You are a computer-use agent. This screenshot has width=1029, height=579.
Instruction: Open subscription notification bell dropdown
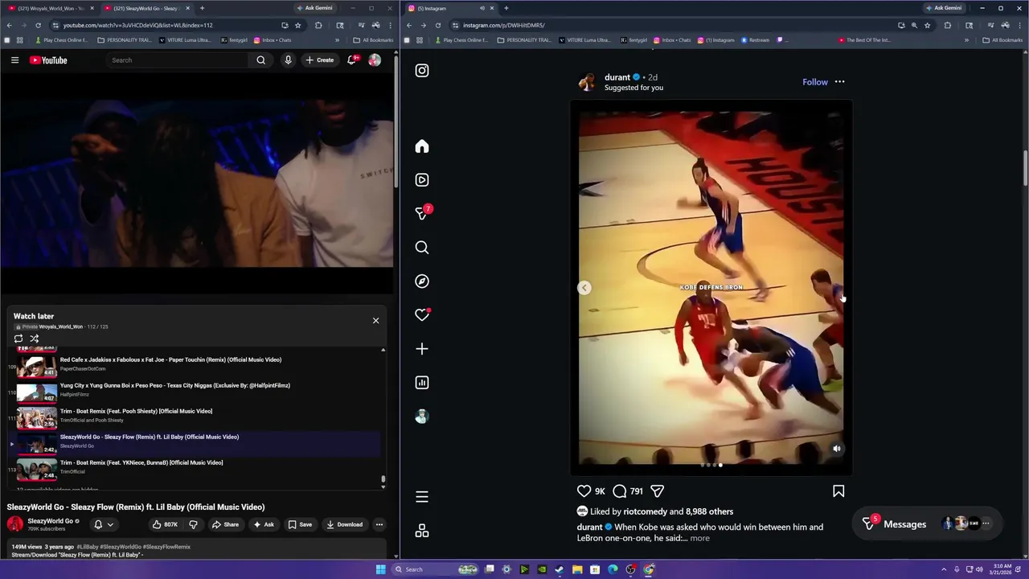(104, 524)
